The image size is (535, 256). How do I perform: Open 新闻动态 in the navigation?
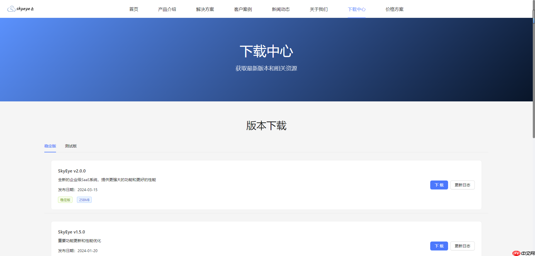[x=281, y=9]
